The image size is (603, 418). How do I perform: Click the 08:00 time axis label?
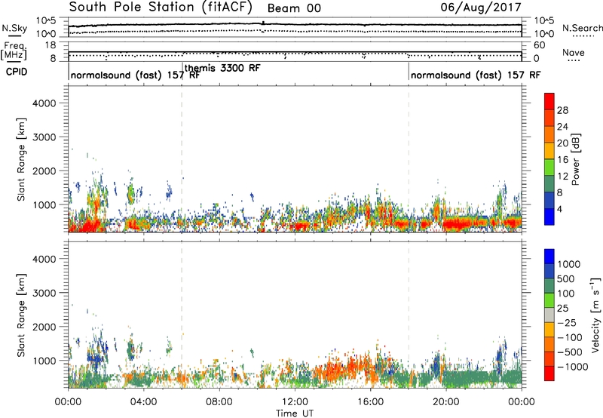click(219, 402)
